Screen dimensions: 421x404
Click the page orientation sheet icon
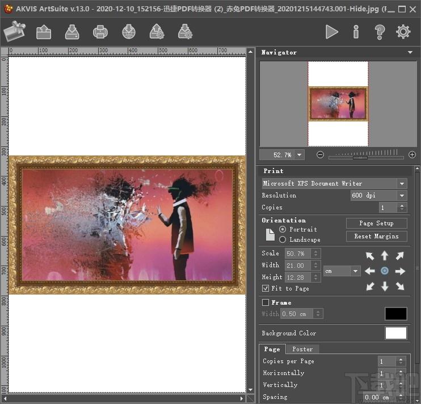(x=270, y=234)
